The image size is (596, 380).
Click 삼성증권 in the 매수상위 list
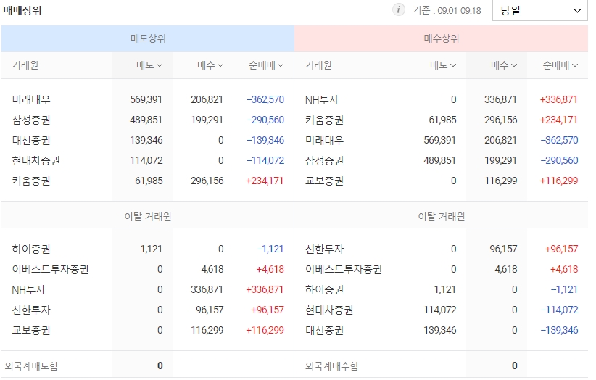324,160
